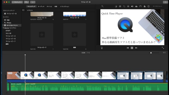Click the voiceover microphone icon
Viewport: 169px width, 95px height.
[x=102, y=48]
